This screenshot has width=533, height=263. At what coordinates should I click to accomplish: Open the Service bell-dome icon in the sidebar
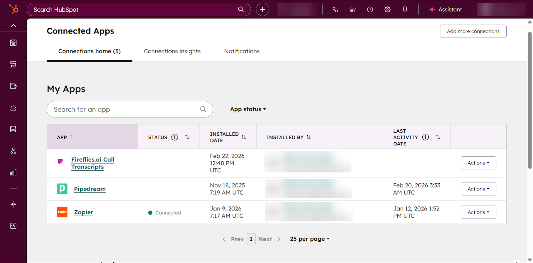[x=13, y=108]
